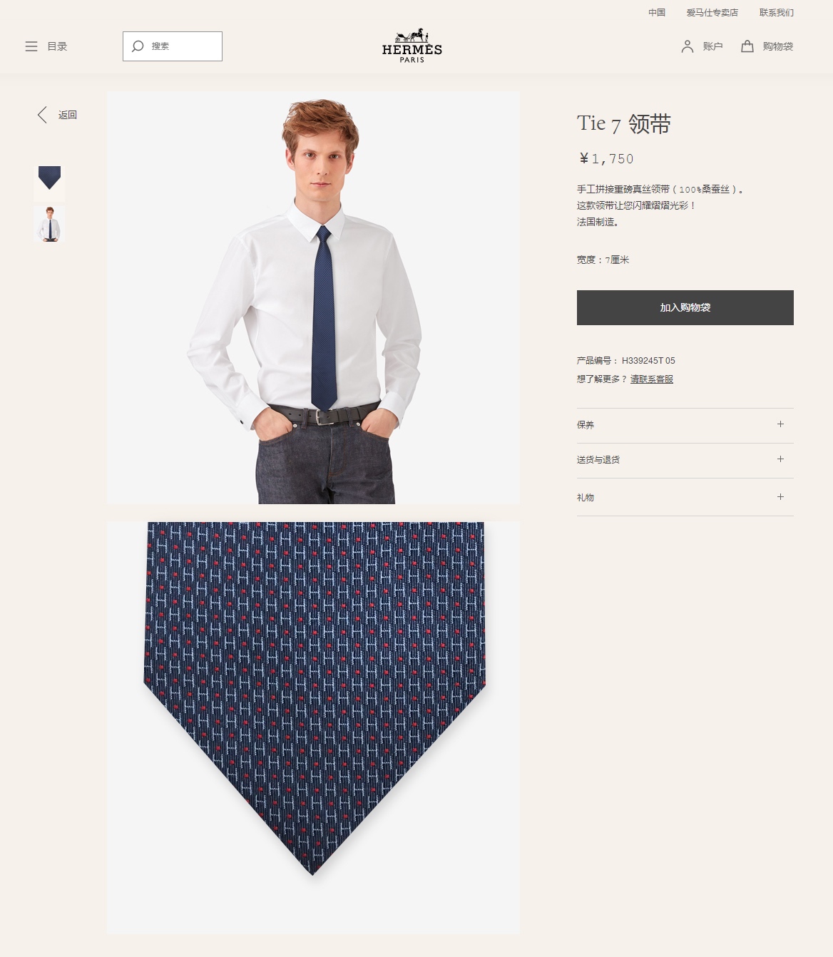
Task: Expand the 礼物 gift section
Action: pyautogui.click(x=685, y=497)
